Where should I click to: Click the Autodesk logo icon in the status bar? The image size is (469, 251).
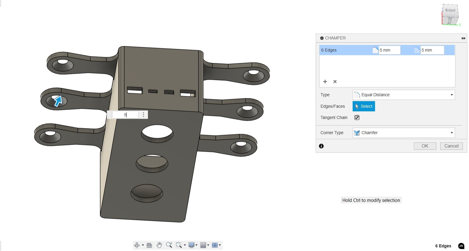click(461, 246)
